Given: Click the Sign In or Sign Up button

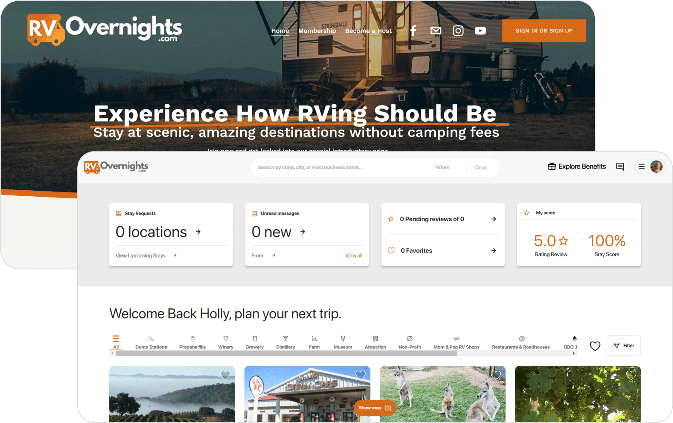Looking at the screenshot, I should click(x=544, y=31).
